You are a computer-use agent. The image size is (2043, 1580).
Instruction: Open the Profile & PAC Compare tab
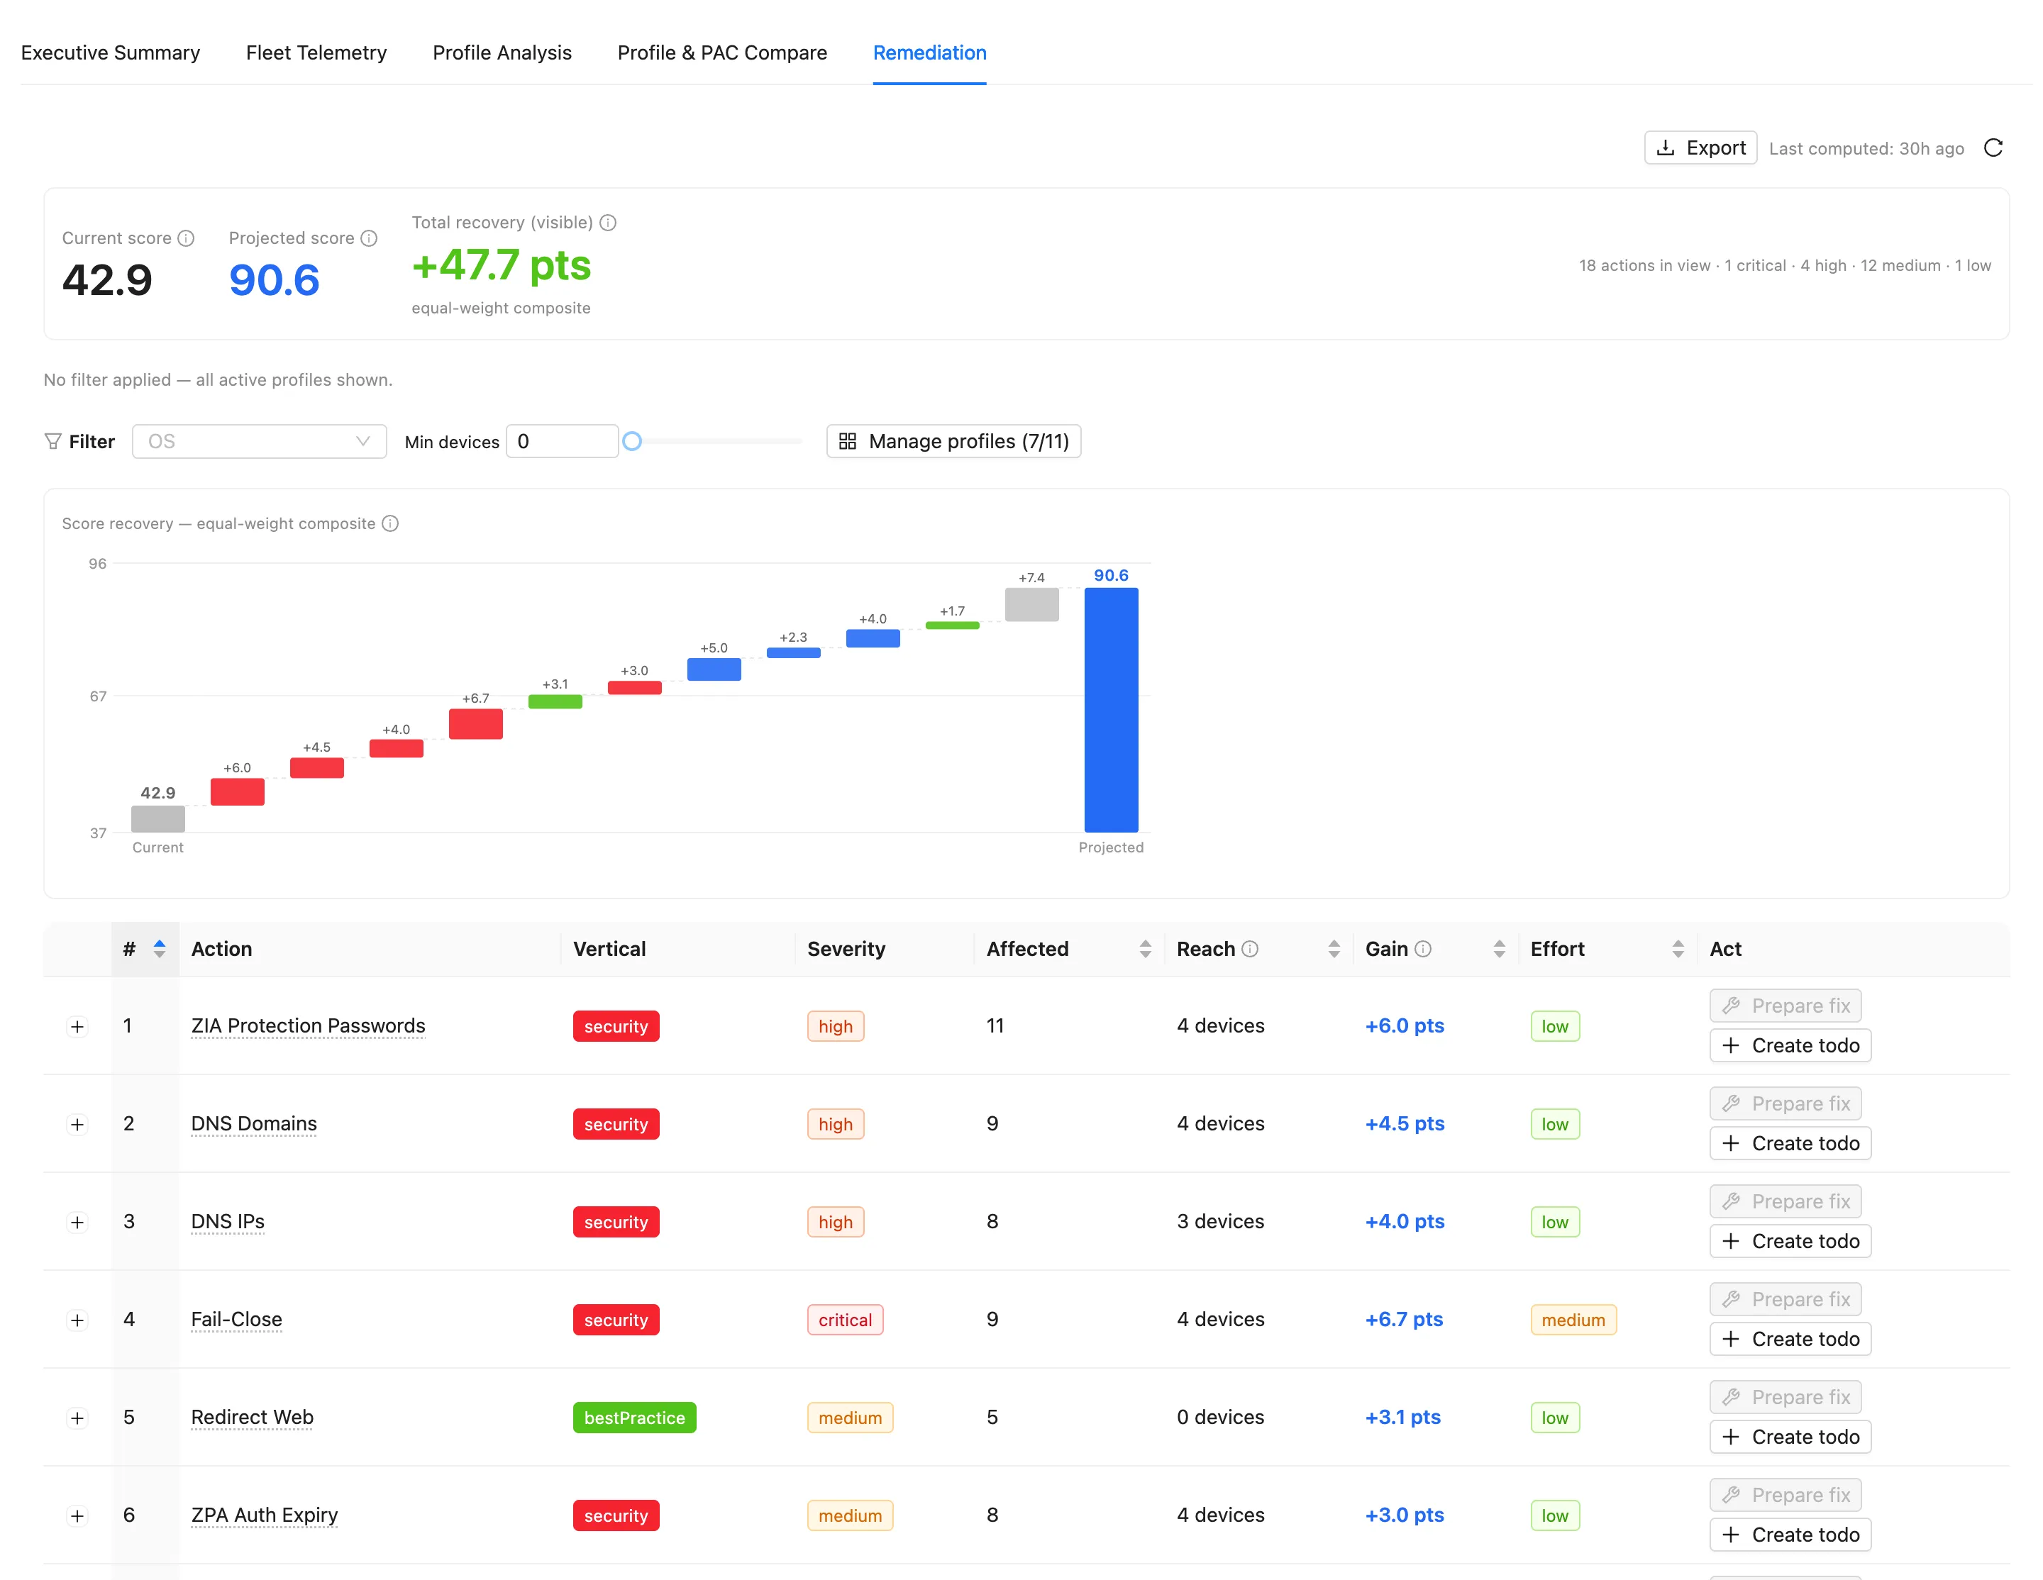tap(722, 52)
